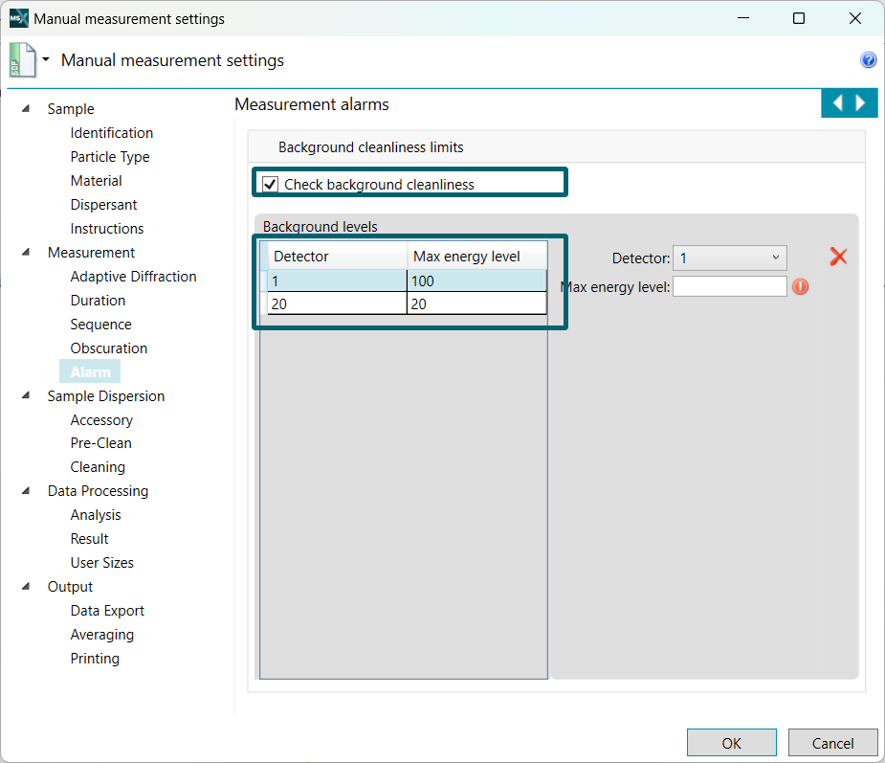
Task: Select Data Export under Output
Action: pyautogui.click(x=107, y=611)
